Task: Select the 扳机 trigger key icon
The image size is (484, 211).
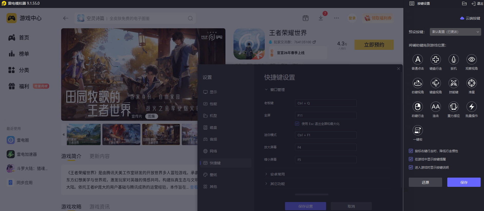Action: [454, 60]
